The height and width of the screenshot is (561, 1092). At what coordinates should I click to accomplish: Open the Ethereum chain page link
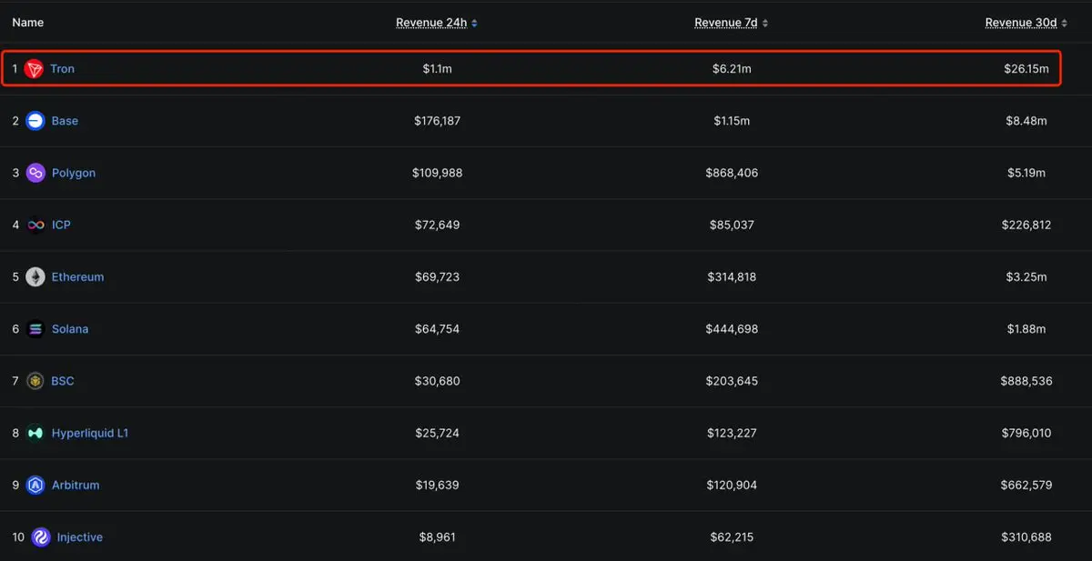pos(77,277)
